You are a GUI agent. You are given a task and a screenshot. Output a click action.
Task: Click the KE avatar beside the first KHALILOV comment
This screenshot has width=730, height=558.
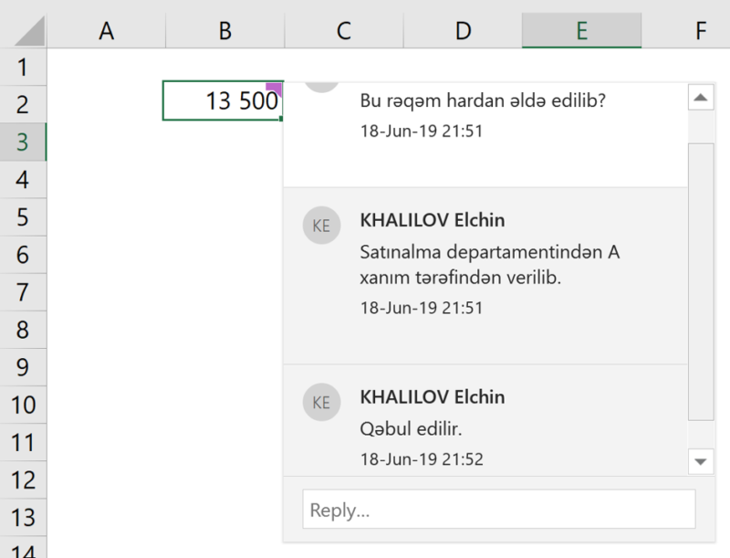point(321,226)
